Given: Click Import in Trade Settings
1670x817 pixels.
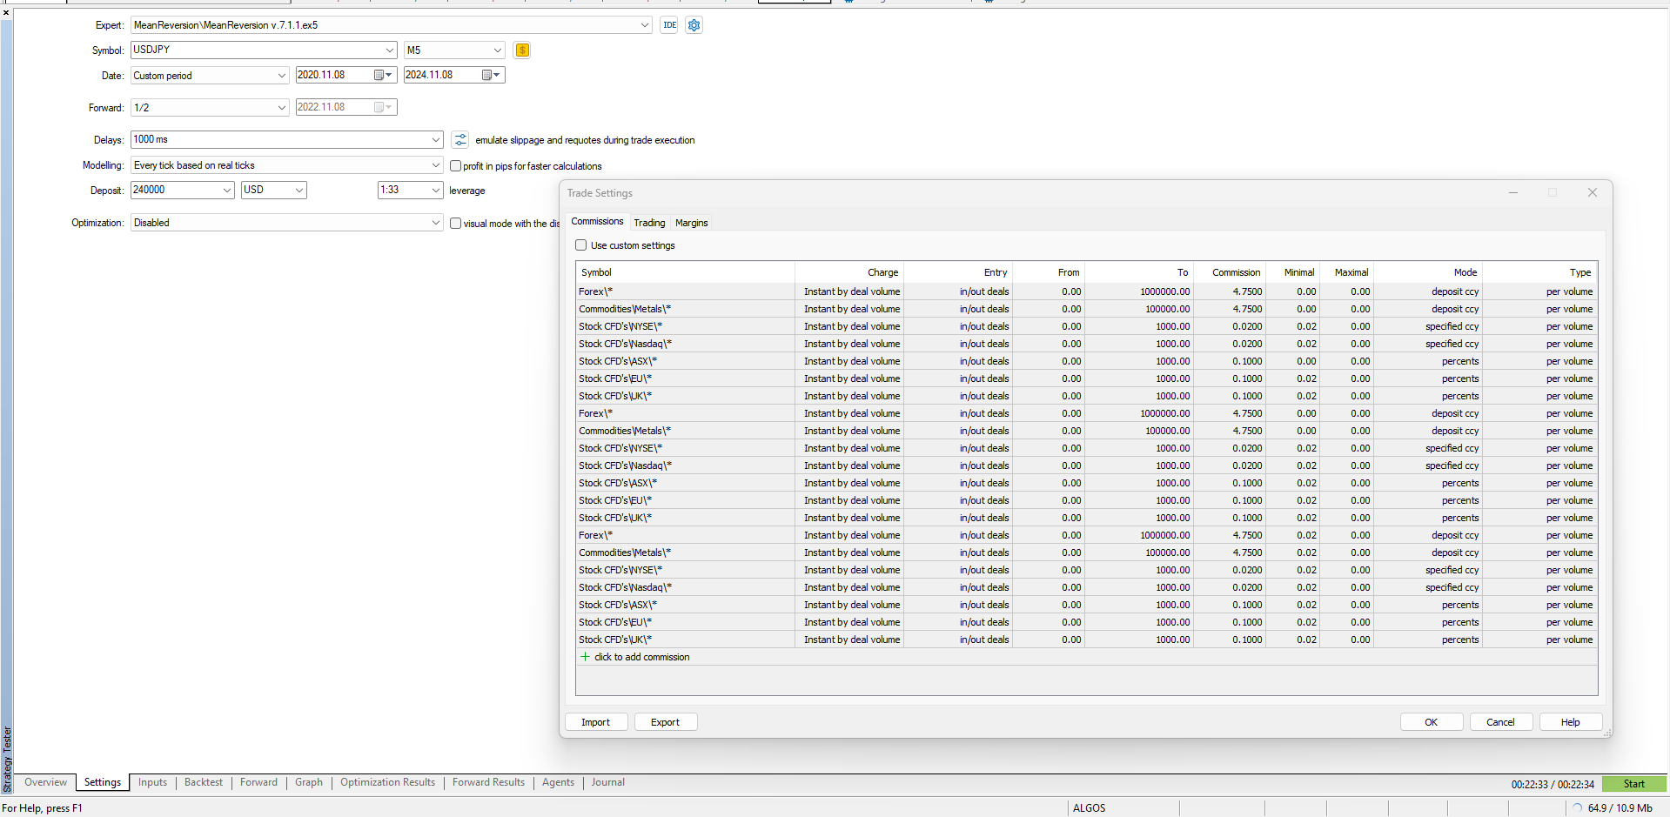Looking at the screenshot, I should coord(596,722).
